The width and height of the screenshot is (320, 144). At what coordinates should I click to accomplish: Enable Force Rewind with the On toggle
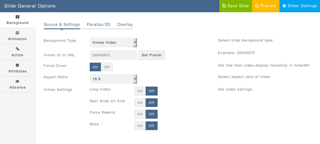(140, 114)
